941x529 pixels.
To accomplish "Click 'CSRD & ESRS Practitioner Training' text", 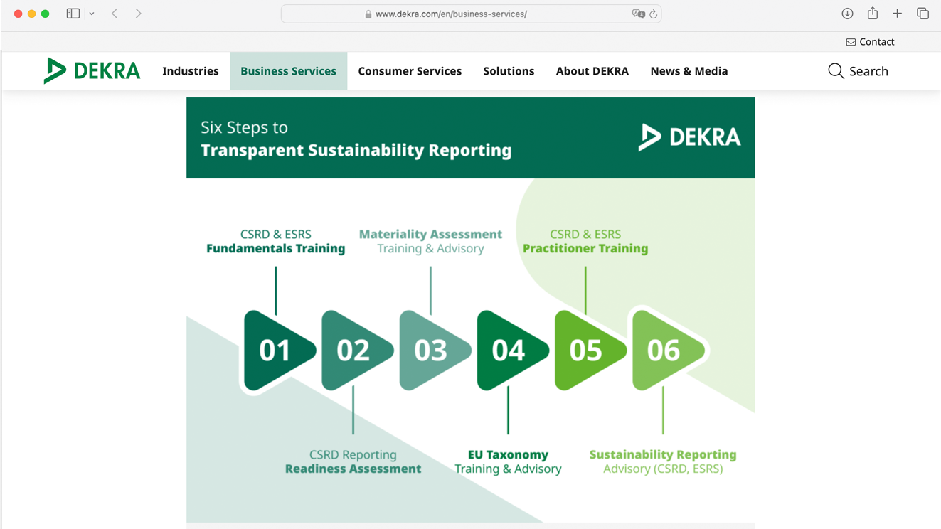I will pos(585,241).
